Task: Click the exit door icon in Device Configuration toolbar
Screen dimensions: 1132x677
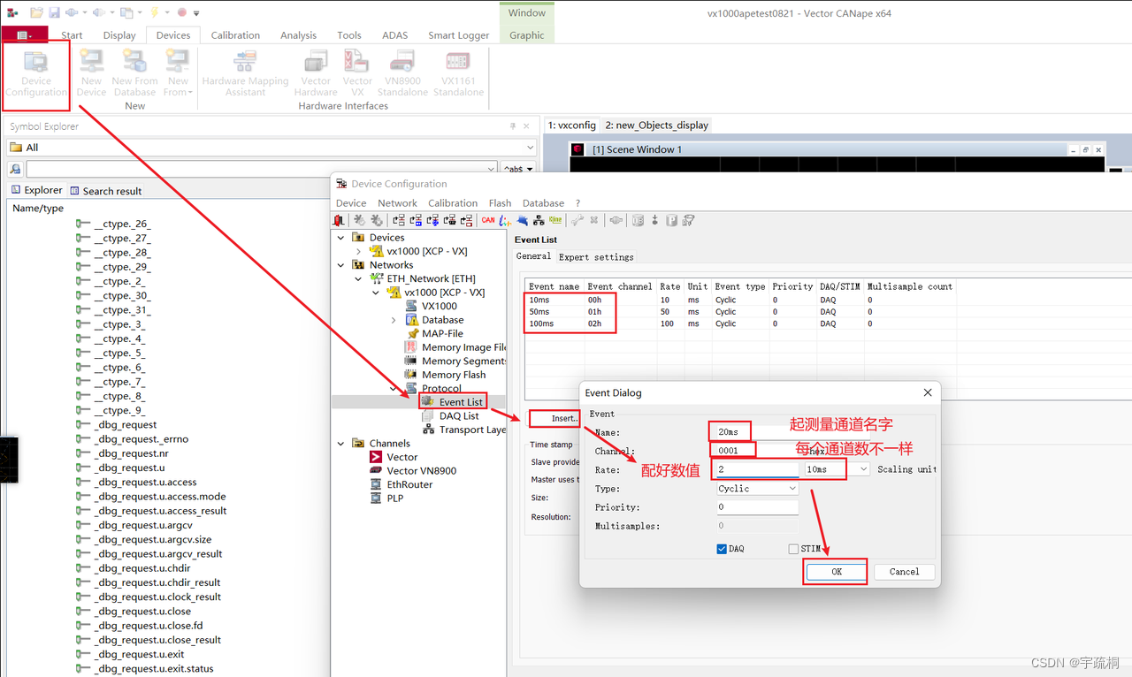Action: [339, 220]
